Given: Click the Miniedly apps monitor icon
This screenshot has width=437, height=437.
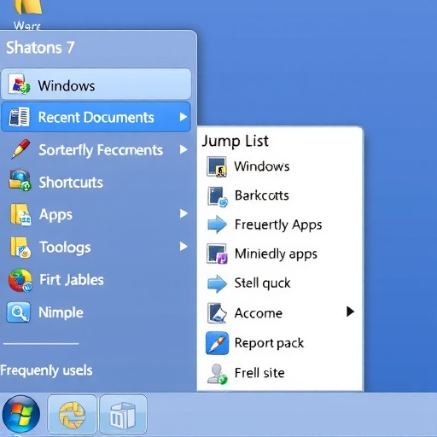Looking at the screenshot, I should pos(217,253).
